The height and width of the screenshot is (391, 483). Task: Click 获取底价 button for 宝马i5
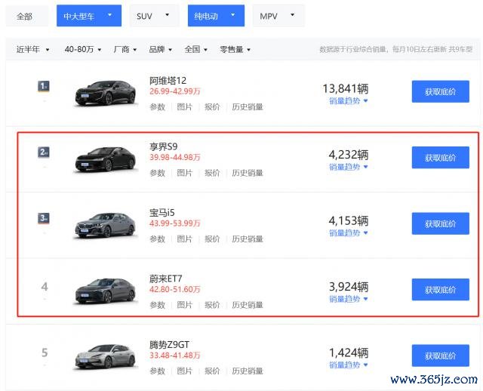(x=441, y=223)
